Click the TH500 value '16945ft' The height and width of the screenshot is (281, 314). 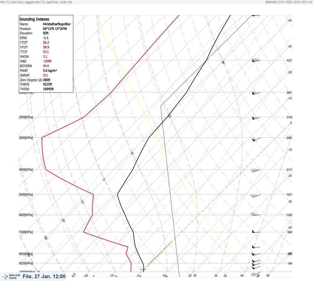[x=48, y=89]
